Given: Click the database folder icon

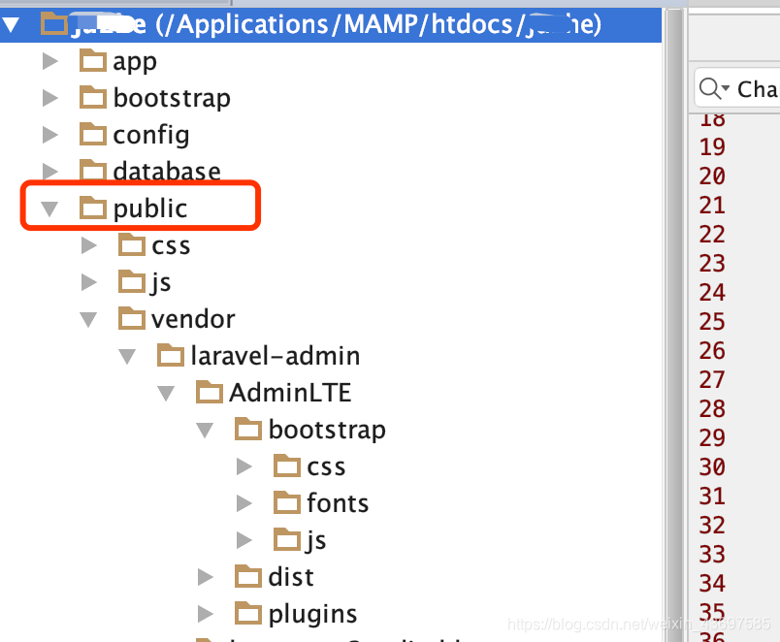Looking at the screenshot, I should (x=93, y=170).
